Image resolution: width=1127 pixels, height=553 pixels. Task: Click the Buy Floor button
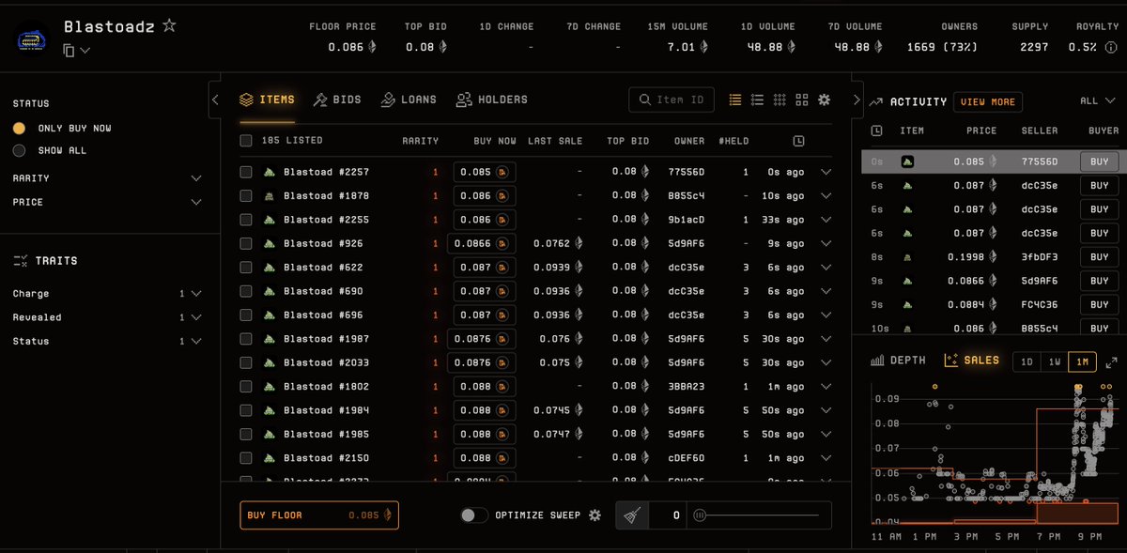point(318,515)
